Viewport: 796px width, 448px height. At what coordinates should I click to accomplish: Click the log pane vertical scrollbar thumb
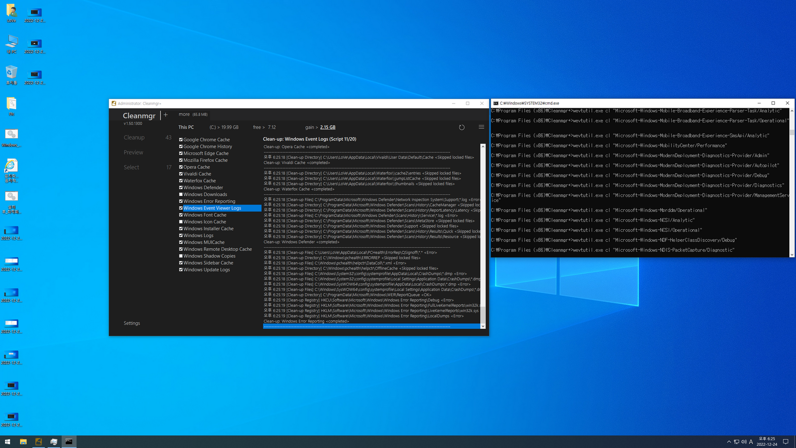coord(483,315)
